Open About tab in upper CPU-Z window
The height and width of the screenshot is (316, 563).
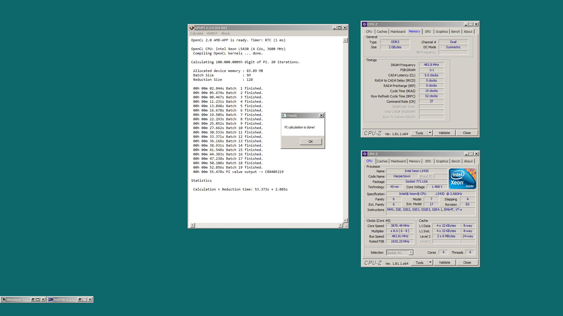pos(468,32)
